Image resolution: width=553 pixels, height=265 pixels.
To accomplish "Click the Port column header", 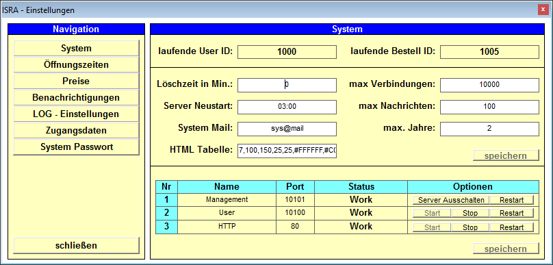I will coord(295,187).
